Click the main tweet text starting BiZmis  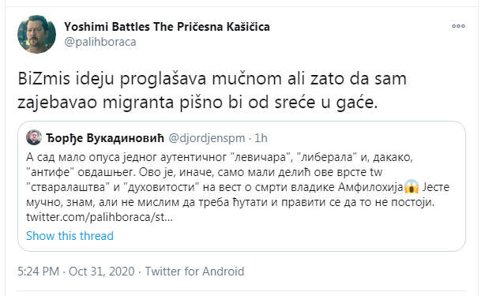coord(212,91)
